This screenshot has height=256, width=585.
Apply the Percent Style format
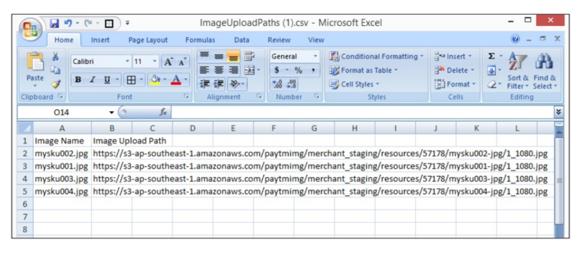point(298,70)
